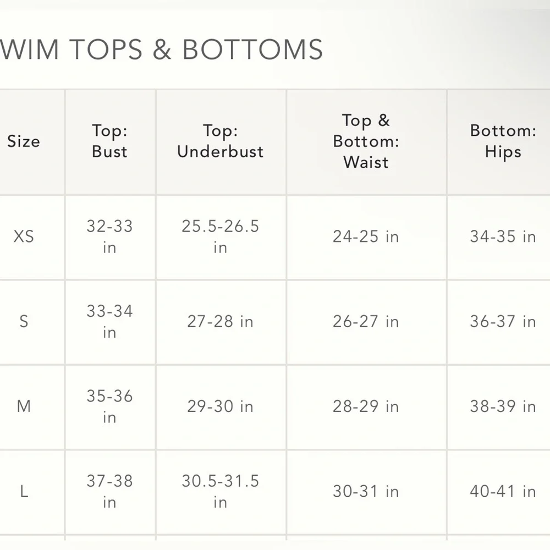Click the L size row label

point(24,491)
